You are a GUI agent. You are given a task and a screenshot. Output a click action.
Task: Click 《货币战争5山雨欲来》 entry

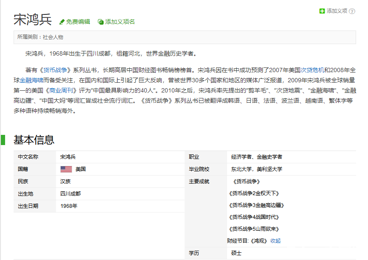(254, 229)
